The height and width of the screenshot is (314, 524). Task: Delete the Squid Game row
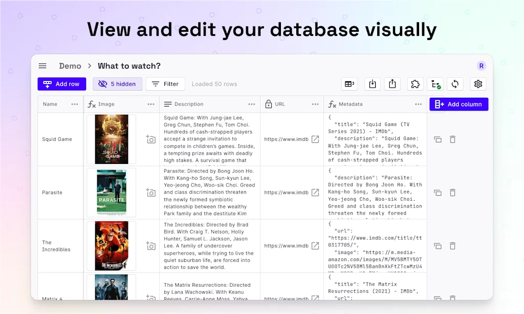(x=452, y=139)
